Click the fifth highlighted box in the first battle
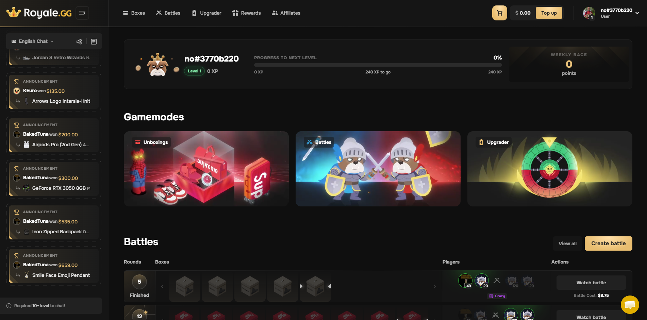 [315, 286]
